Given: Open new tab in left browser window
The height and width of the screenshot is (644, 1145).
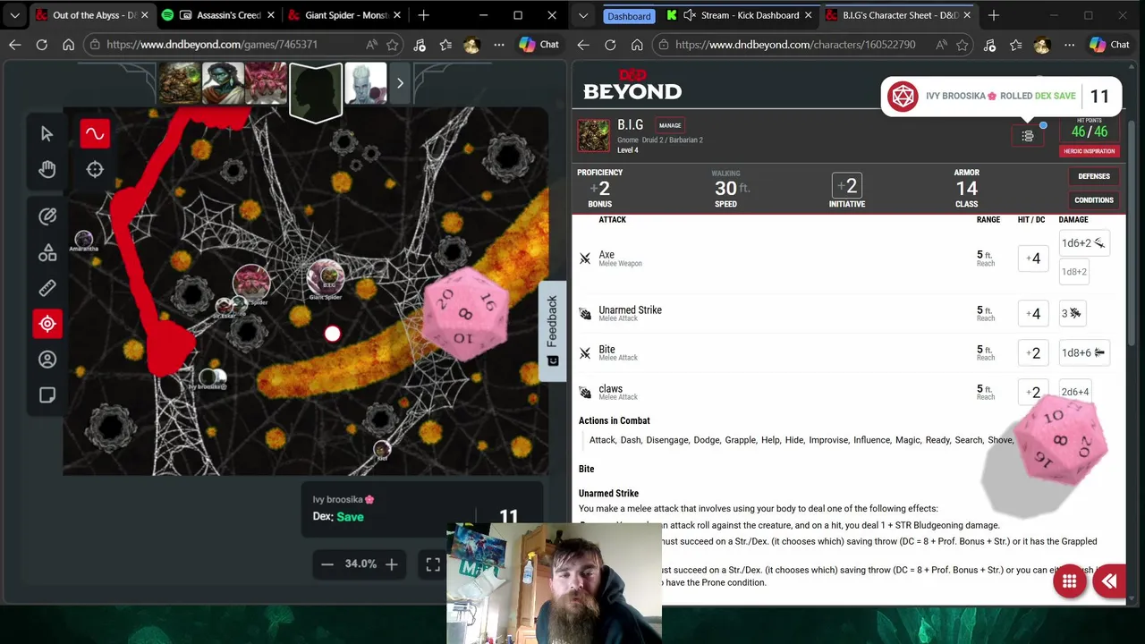Looking at the screenshot, I should coord(423,15).
